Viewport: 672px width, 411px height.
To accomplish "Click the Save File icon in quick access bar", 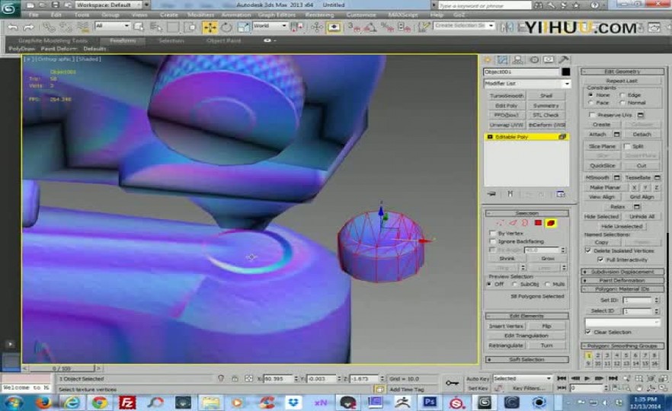I will tap(56, 5).
